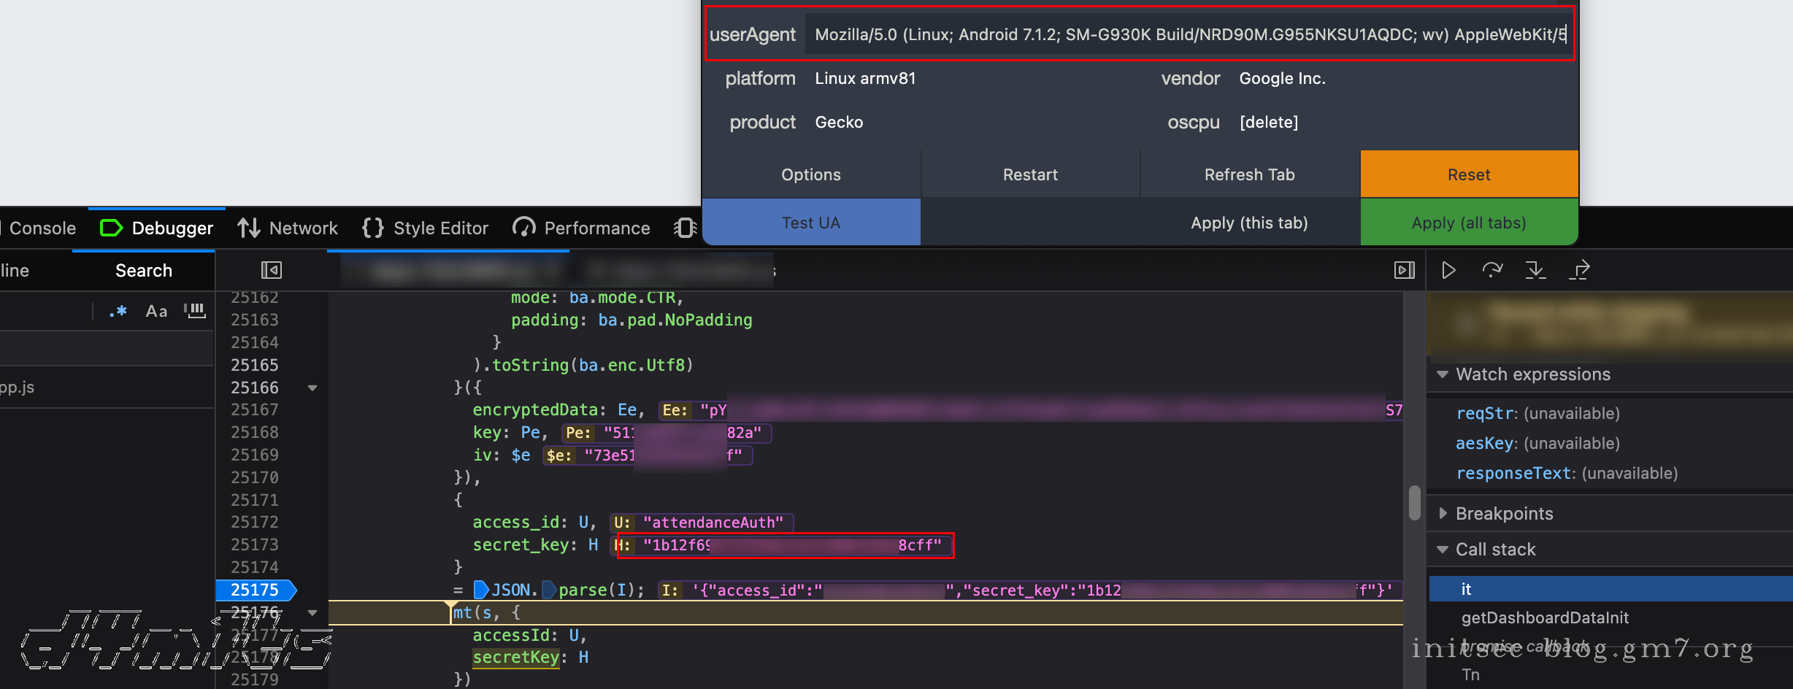Switch to the Network tab
Image resolution: width=1793 pixels, height=689 pixels.
(288, 228)
